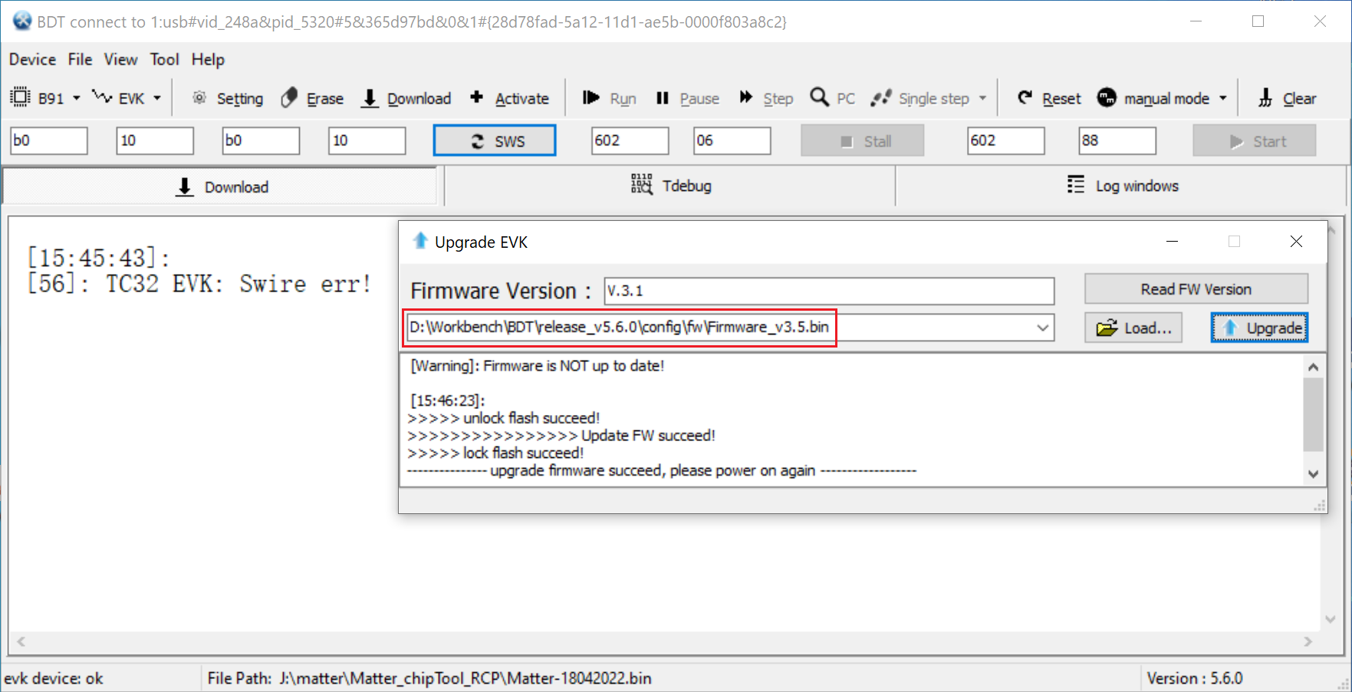
Task: Click upgrade log scrollbar down arrow
Action: [1313, 474]
